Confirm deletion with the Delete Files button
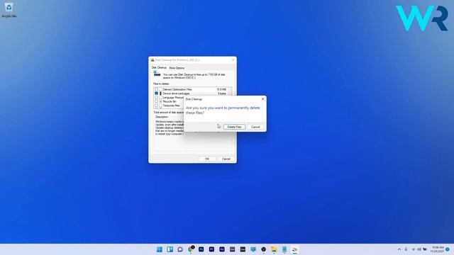 (234, 127)
